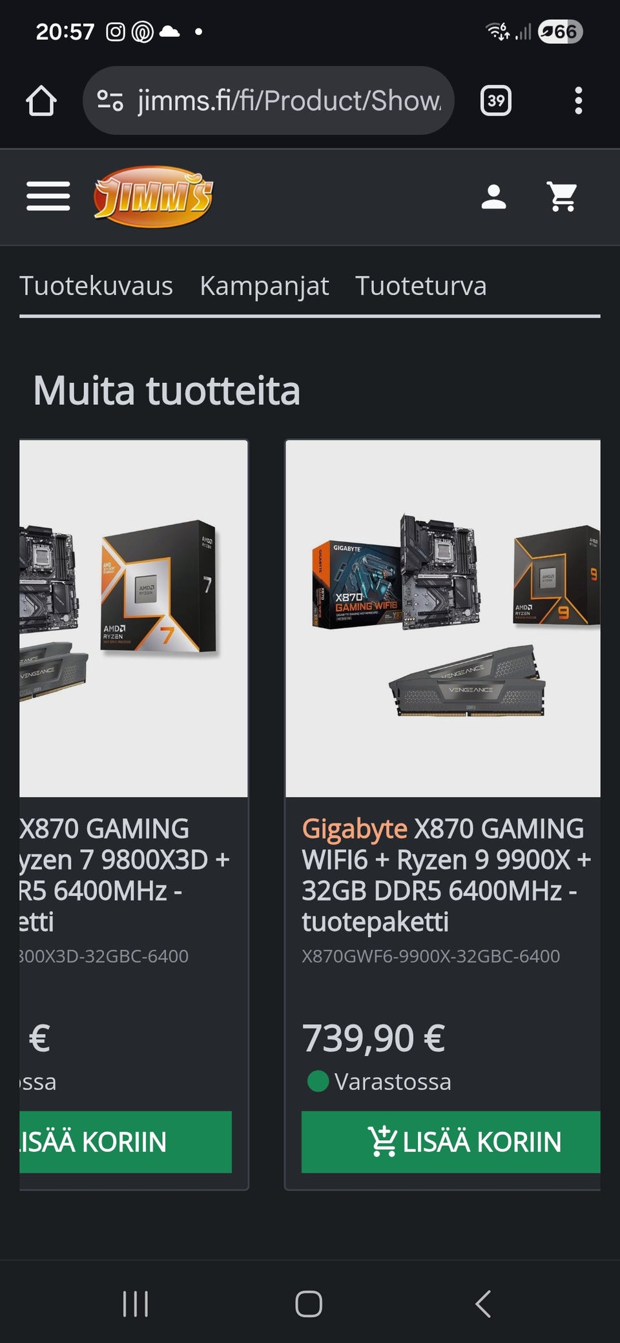Tap the browser home icon

point(41,101)
